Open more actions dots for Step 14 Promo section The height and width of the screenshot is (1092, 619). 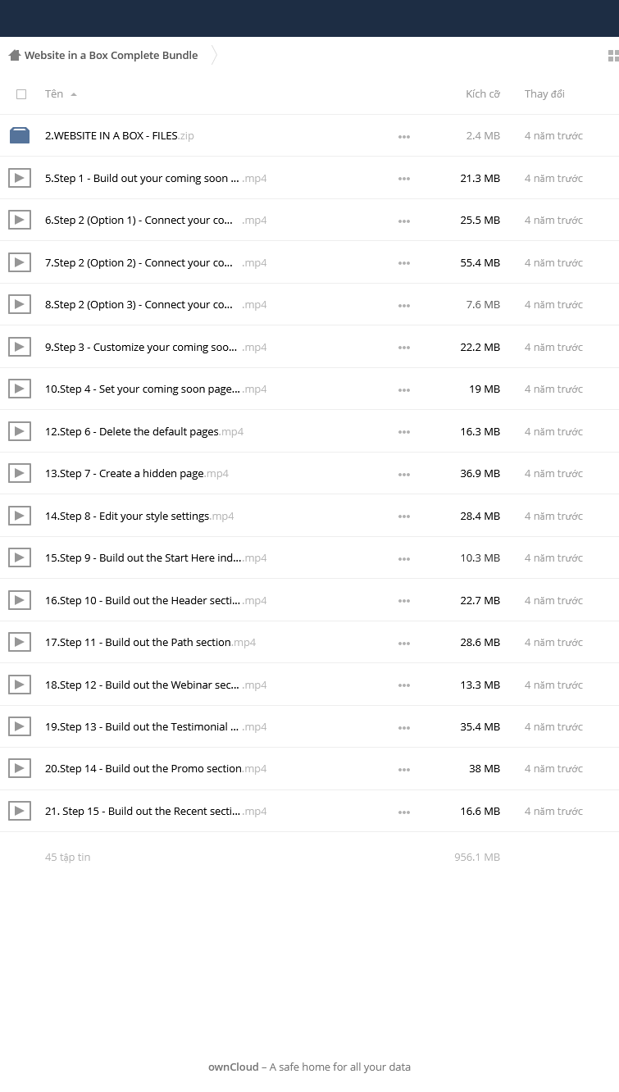tap(403, 769)
